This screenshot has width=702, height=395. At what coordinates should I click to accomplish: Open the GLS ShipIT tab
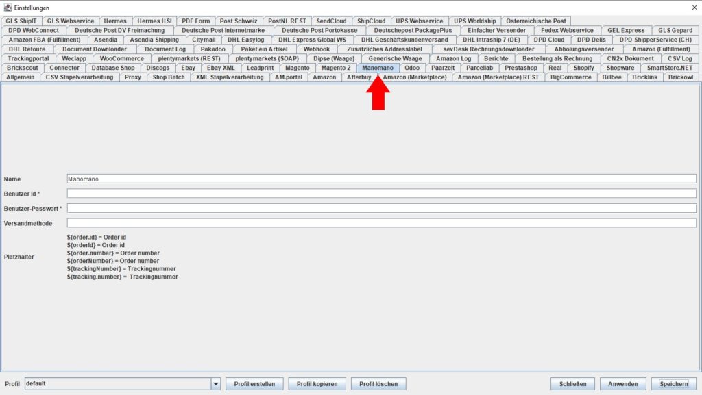click(21, 21)
